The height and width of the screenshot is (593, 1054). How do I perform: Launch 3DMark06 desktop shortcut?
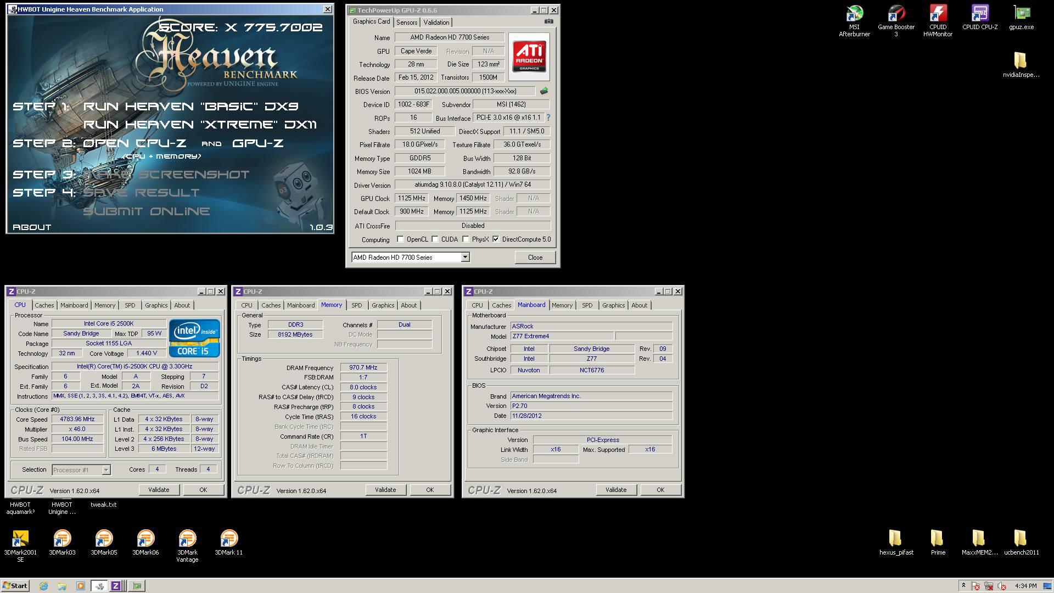145,543
